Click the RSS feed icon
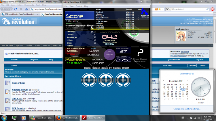The width and height of the screenshot is (216, 121). [x=156, y=9]
